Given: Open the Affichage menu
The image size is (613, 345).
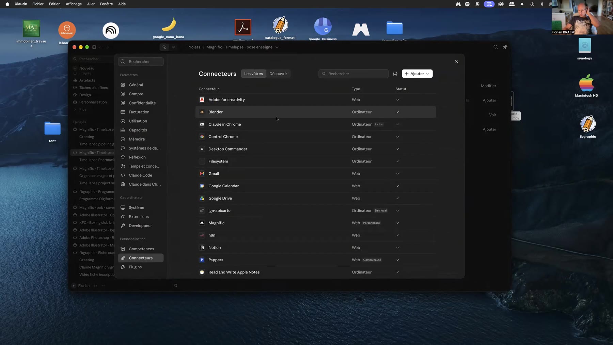Looking at the screenshot, I should pyautogui.click(x=74, y=4).
